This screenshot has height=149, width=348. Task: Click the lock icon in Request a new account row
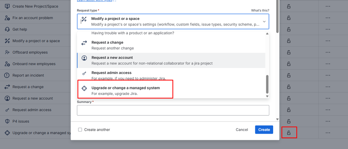point(289,98)
